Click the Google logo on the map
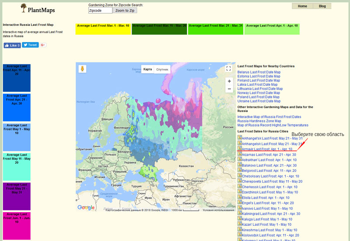The width and height of the screenshot is (350, 241). point(86,207)
